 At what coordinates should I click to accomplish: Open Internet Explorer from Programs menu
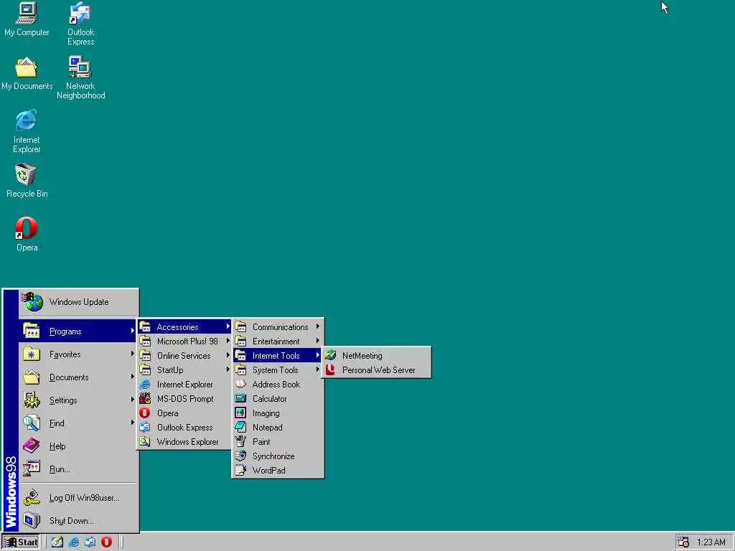(x=184, y=385)
